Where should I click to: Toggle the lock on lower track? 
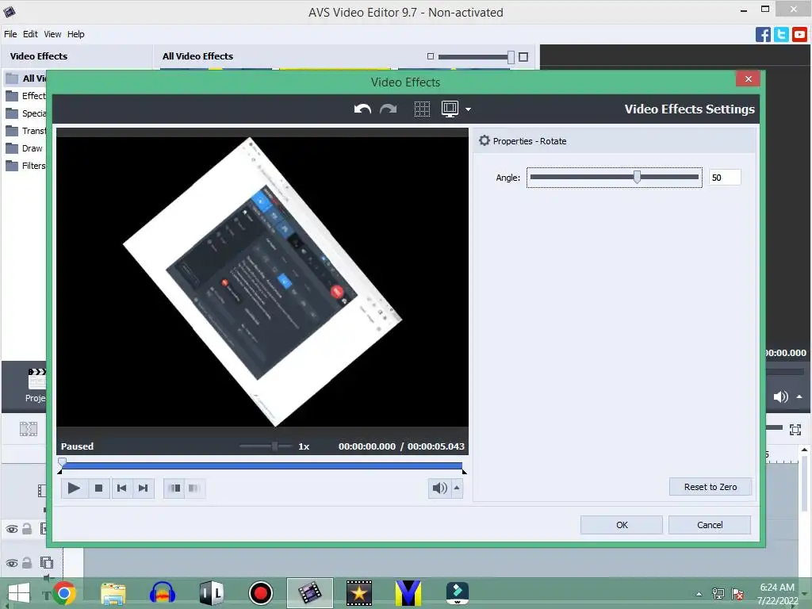pos(27,563)
